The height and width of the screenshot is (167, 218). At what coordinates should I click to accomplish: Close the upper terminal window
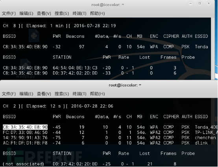click(209, 3)
